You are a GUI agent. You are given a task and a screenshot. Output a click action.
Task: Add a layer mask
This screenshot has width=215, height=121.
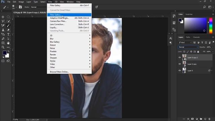(x=192, y=119)
